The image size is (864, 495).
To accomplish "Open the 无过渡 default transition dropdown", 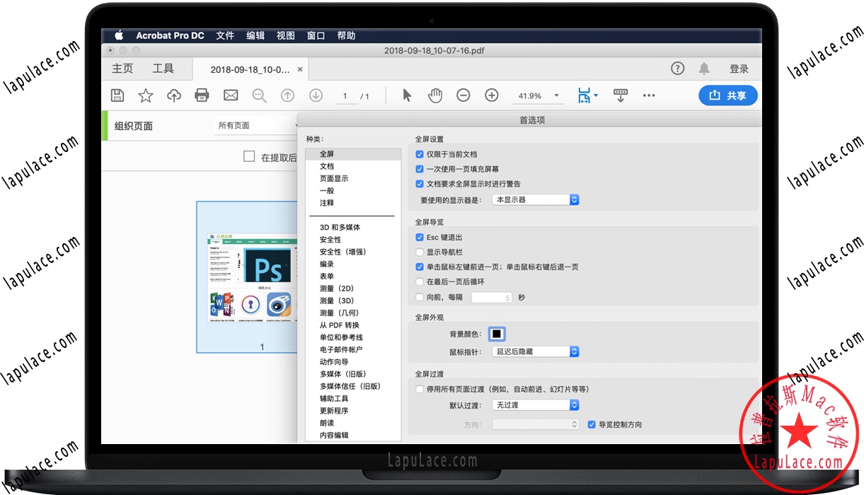I will [x=536, y=404].
